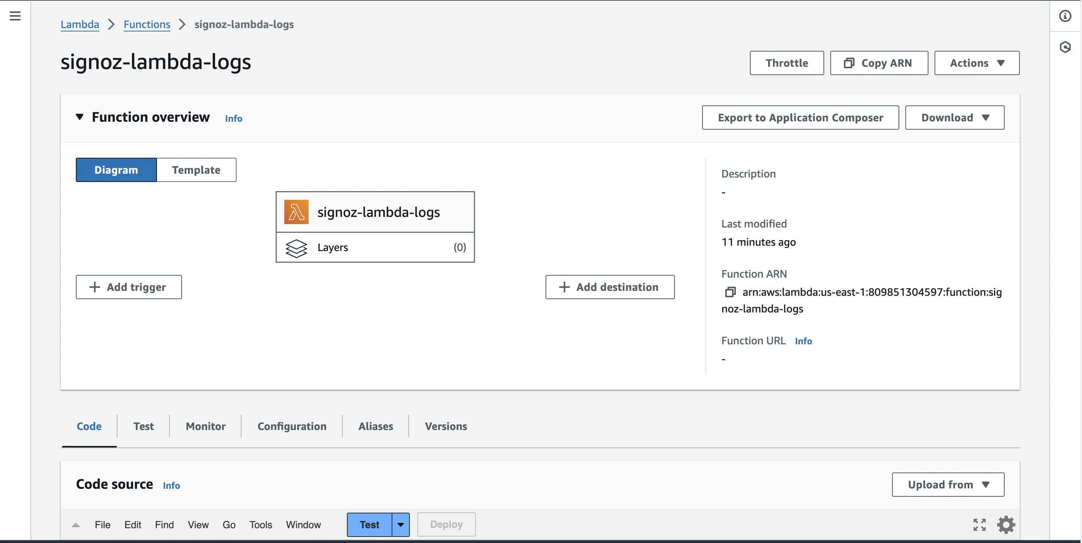
Task: Select the Monitor tab
Action: tap(206, 426)
